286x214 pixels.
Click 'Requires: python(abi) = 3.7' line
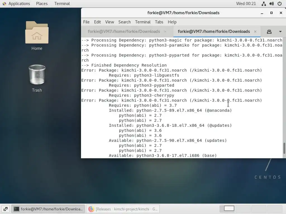[x=143, y=105]
